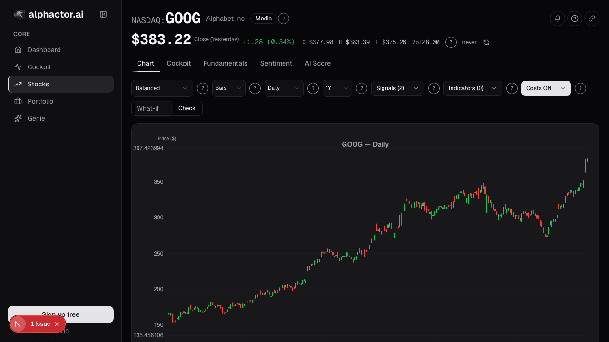Switch to the Sentiment tab

pyautogui.click(x=276, y=63)
